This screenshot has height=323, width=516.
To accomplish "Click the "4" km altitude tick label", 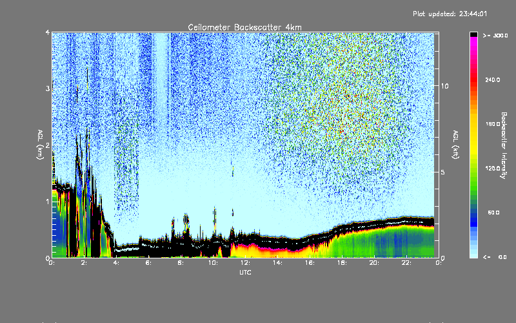I will pos(48,32).
